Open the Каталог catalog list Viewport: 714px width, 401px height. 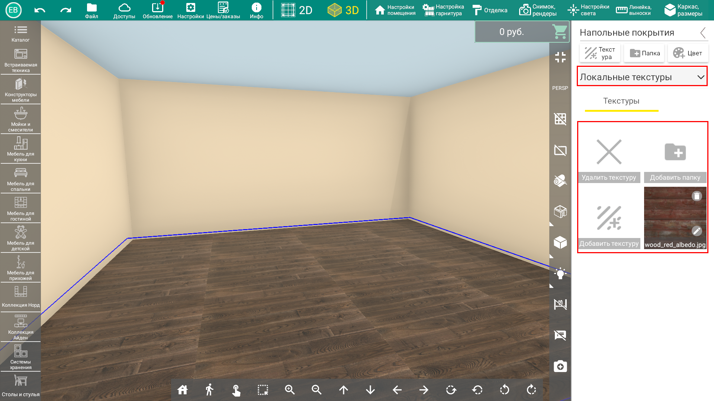pos(20,33)
